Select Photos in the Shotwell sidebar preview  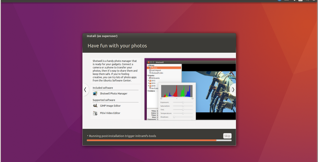click(164, 68)
